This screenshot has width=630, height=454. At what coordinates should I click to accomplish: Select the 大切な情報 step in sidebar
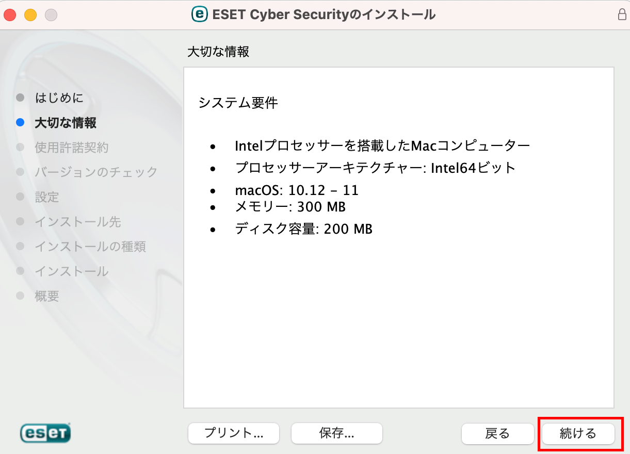[66, 123]
